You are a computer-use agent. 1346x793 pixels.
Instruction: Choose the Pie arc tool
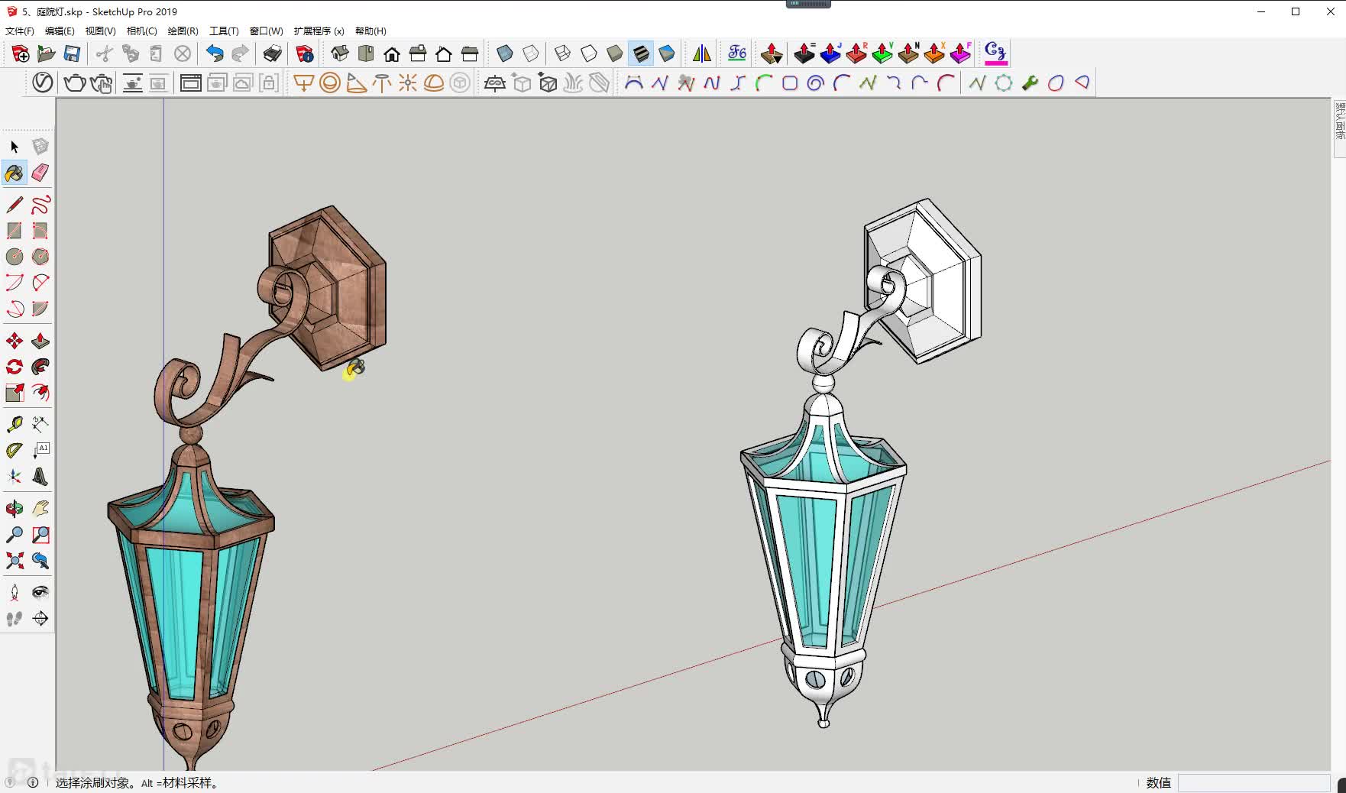click(40, 309)
